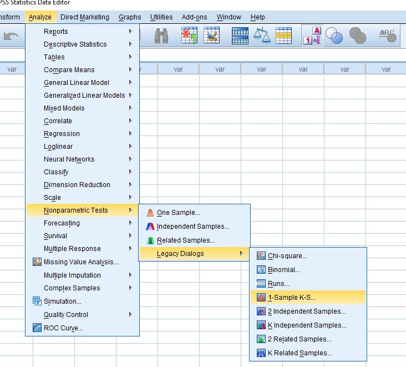Select Forecasting menu entry

point(82,223)
